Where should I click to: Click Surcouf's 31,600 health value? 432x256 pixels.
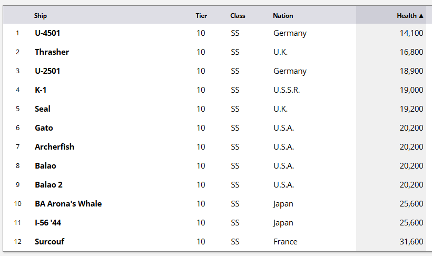411,242
